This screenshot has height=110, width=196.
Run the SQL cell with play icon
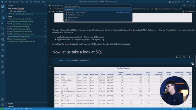[50, 60]
